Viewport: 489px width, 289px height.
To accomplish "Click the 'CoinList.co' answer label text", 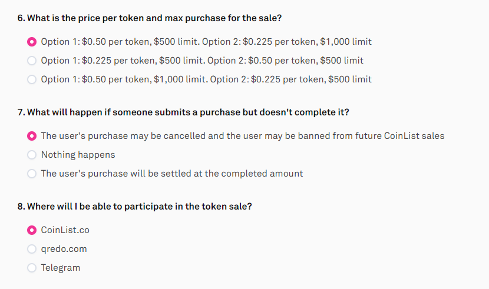I will [65, 230].
